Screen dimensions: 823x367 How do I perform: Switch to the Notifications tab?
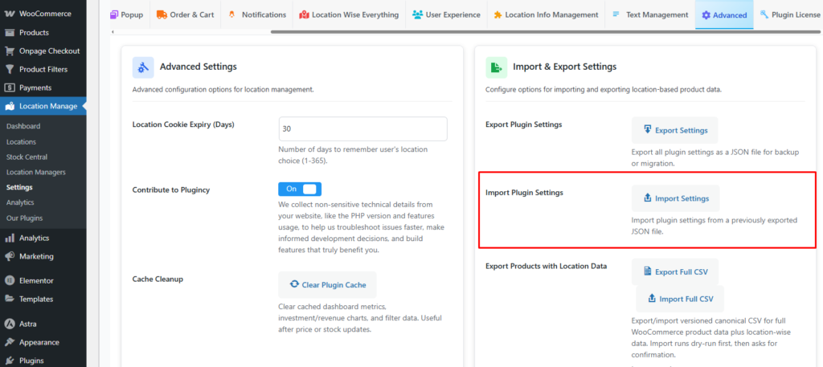[256, 14]
